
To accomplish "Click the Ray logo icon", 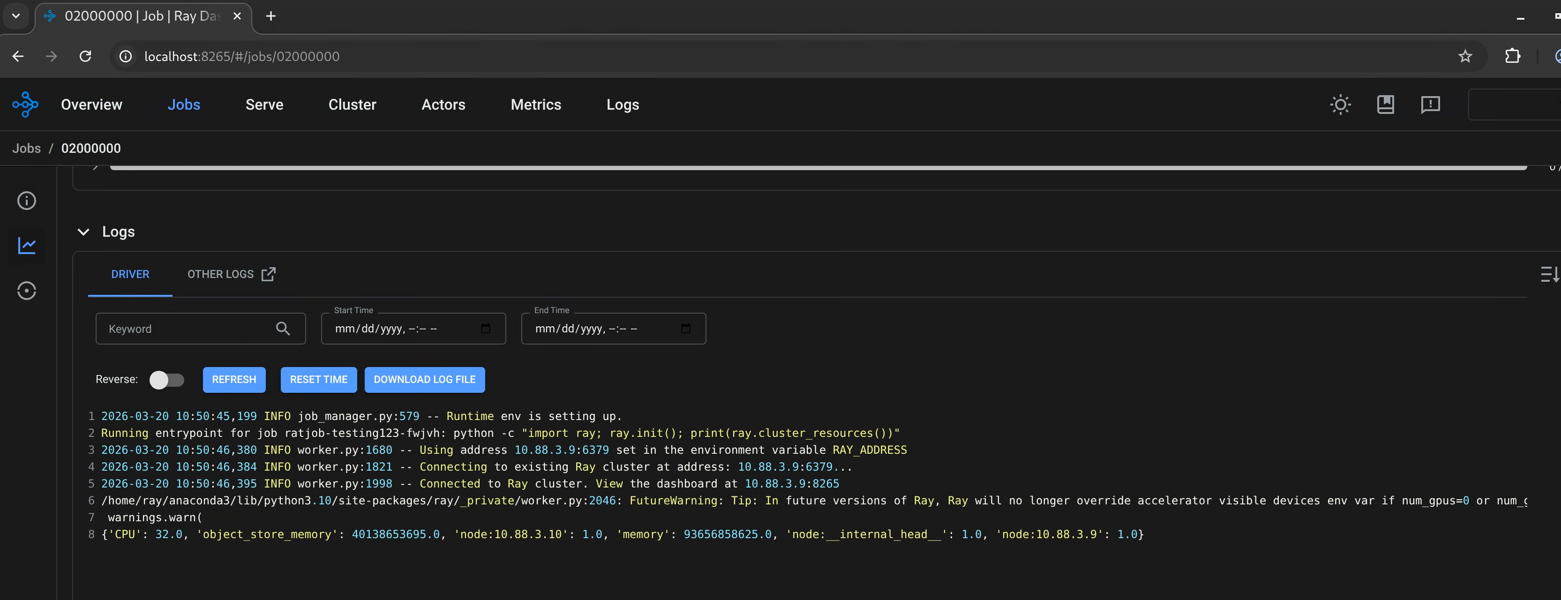I will 25,104.
